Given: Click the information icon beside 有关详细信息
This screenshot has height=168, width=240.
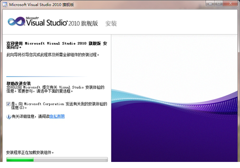Looking at the screenshot, I should (9, 117).
